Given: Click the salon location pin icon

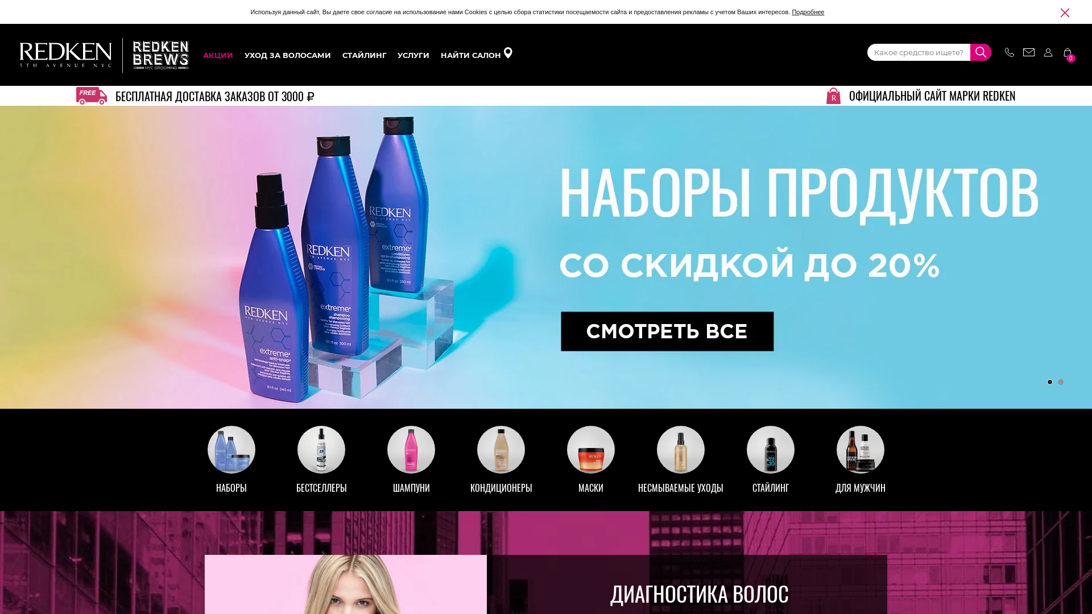Looking at the screenshot, I should [508, 53].
